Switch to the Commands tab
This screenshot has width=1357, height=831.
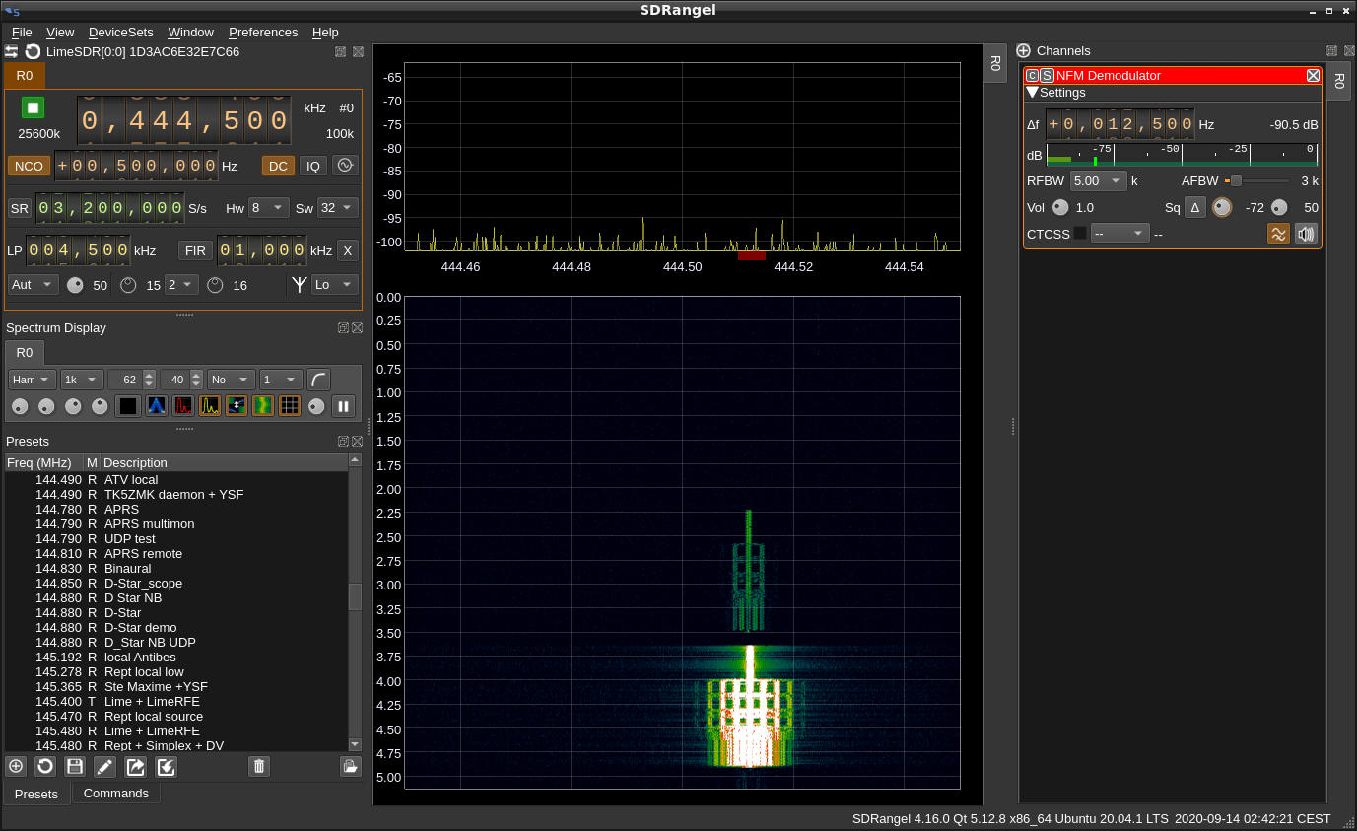pyautogui.click(x=116, y=793)
